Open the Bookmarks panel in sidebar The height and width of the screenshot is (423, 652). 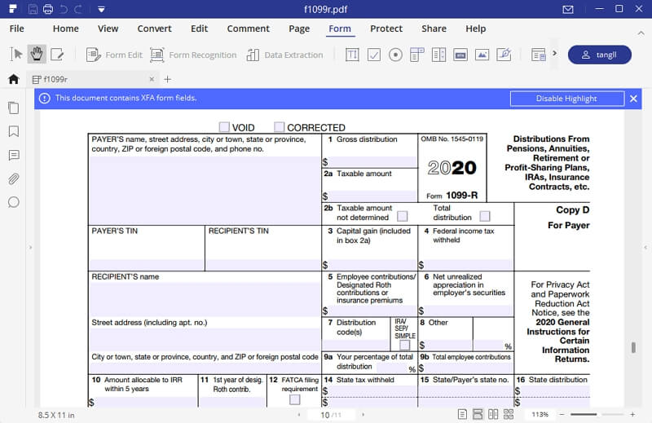[13, 131]
